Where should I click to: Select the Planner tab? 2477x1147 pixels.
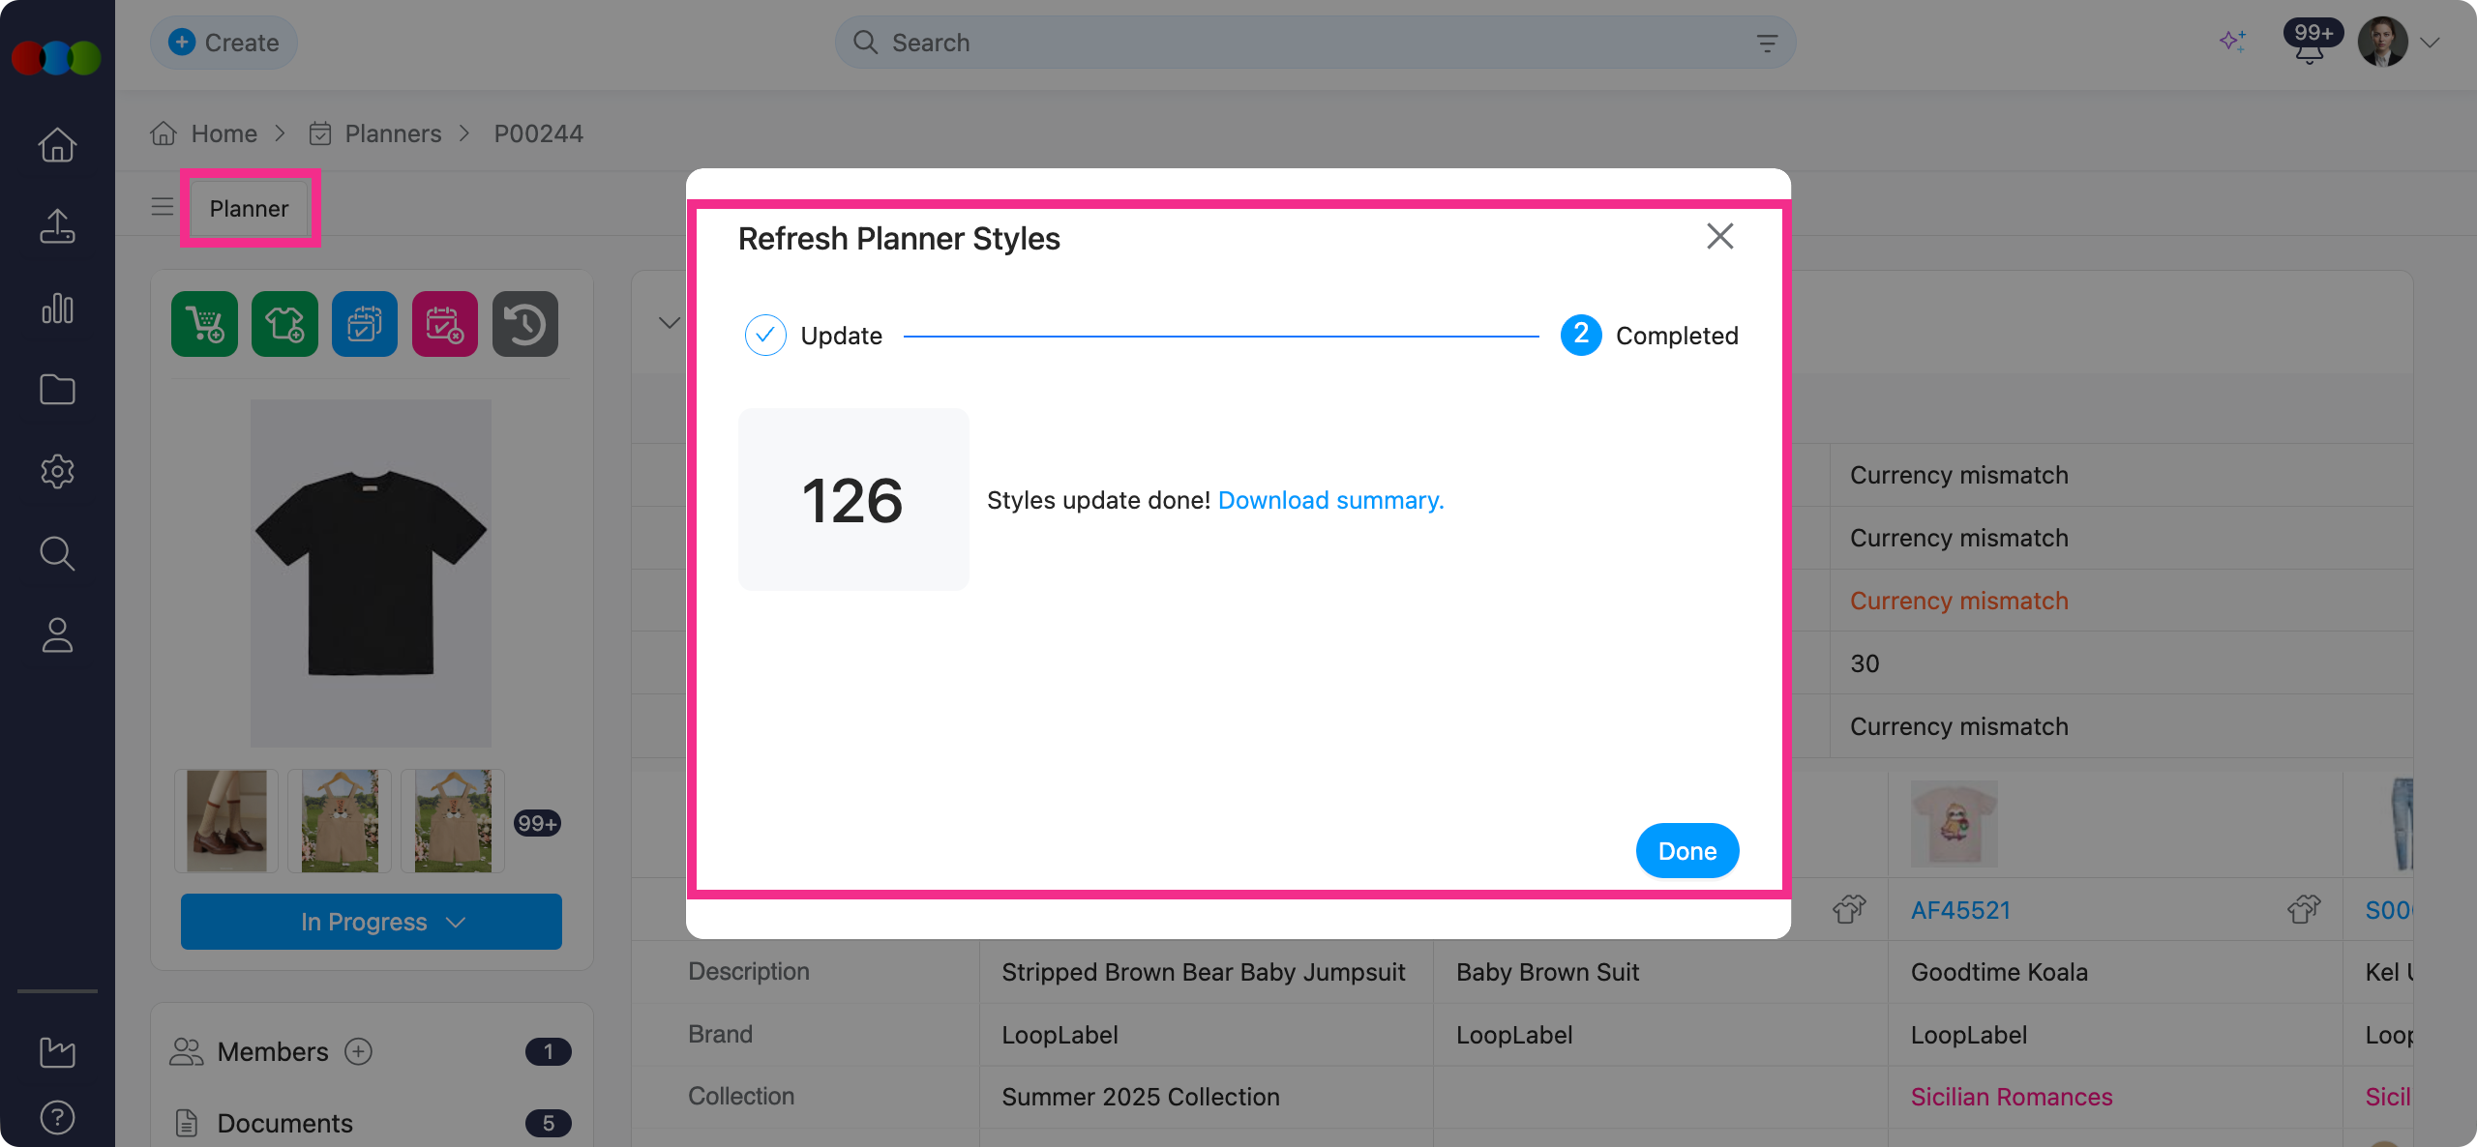click(249, 209)
